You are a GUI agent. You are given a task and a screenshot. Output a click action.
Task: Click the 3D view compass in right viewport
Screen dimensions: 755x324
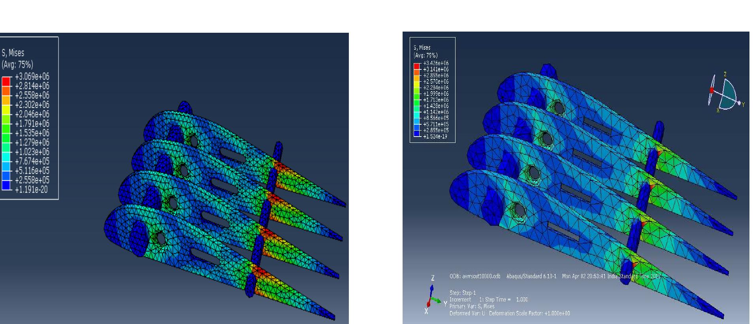click(x=726, y=93)
